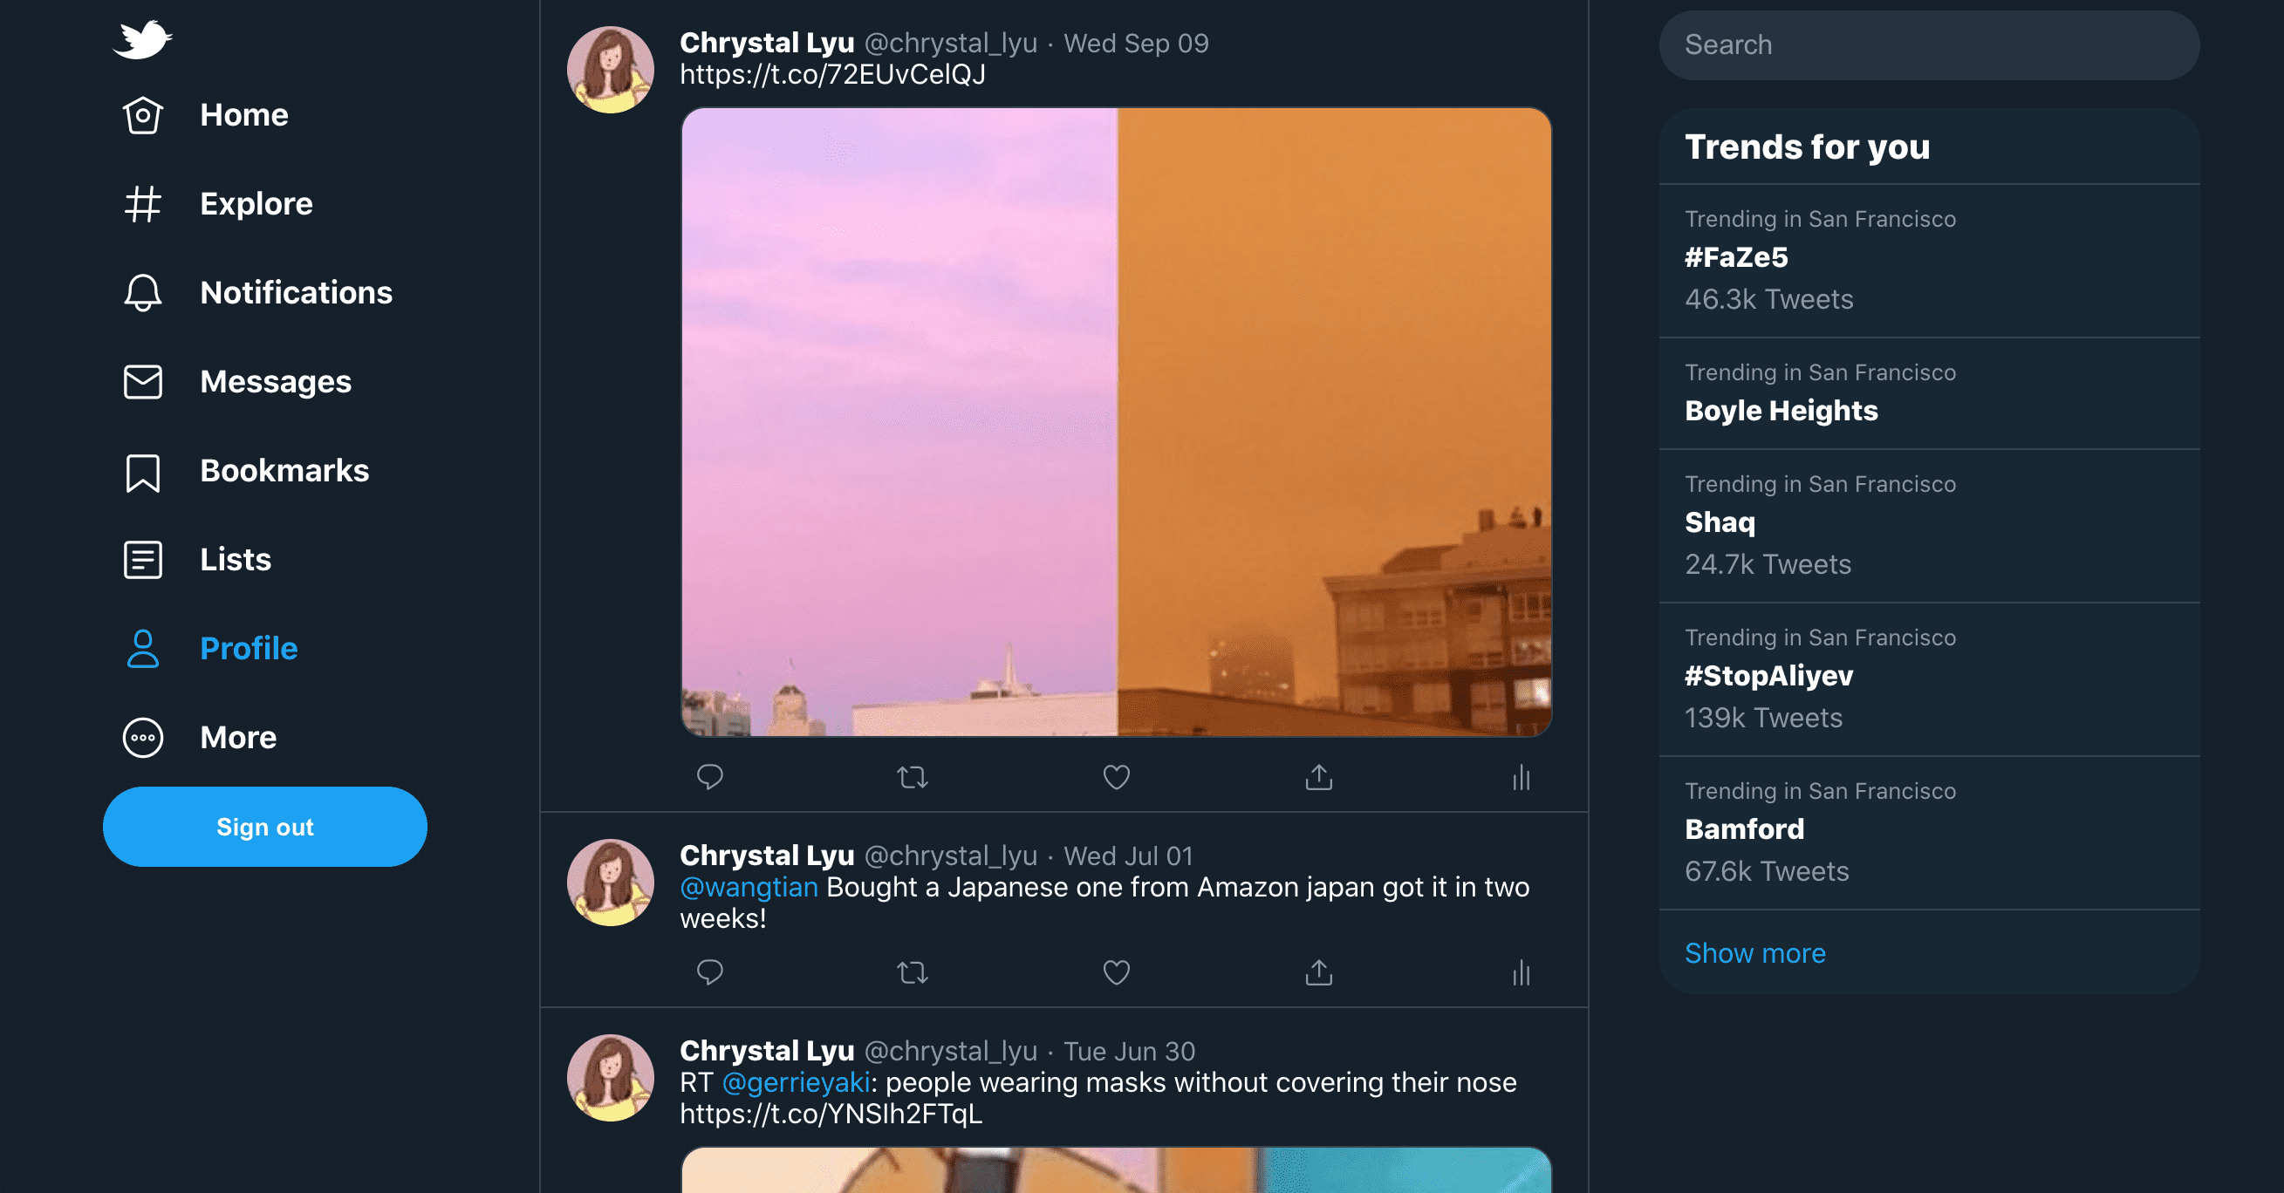Screen dimensions: 2284x1193
Task: Open the @wangtian mention link
Action: pyautogui.click(x=749, y=887)
